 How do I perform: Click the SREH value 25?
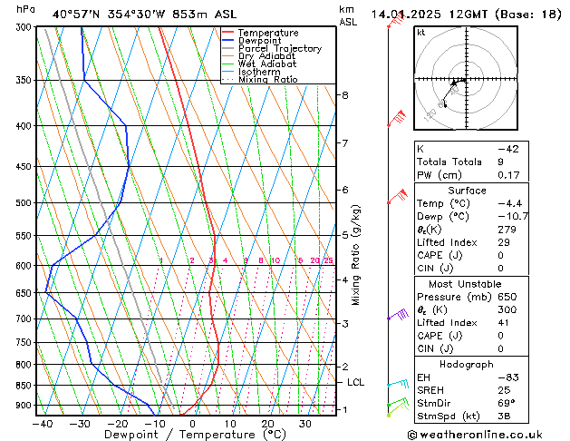coord(504,390)
